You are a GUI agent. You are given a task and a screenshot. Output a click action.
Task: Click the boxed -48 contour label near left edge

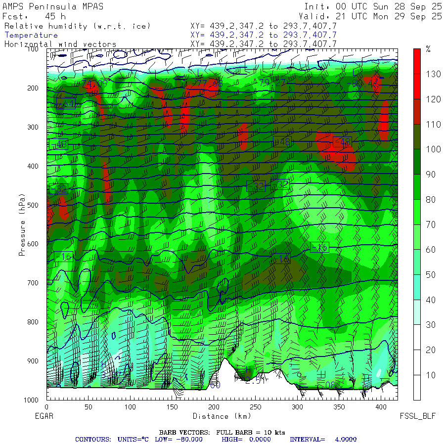58,144
